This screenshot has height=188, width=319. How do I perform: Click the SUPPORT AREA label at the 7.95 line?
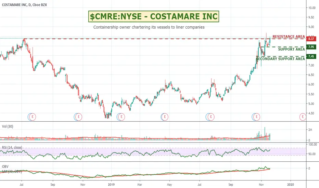(291, 49)
